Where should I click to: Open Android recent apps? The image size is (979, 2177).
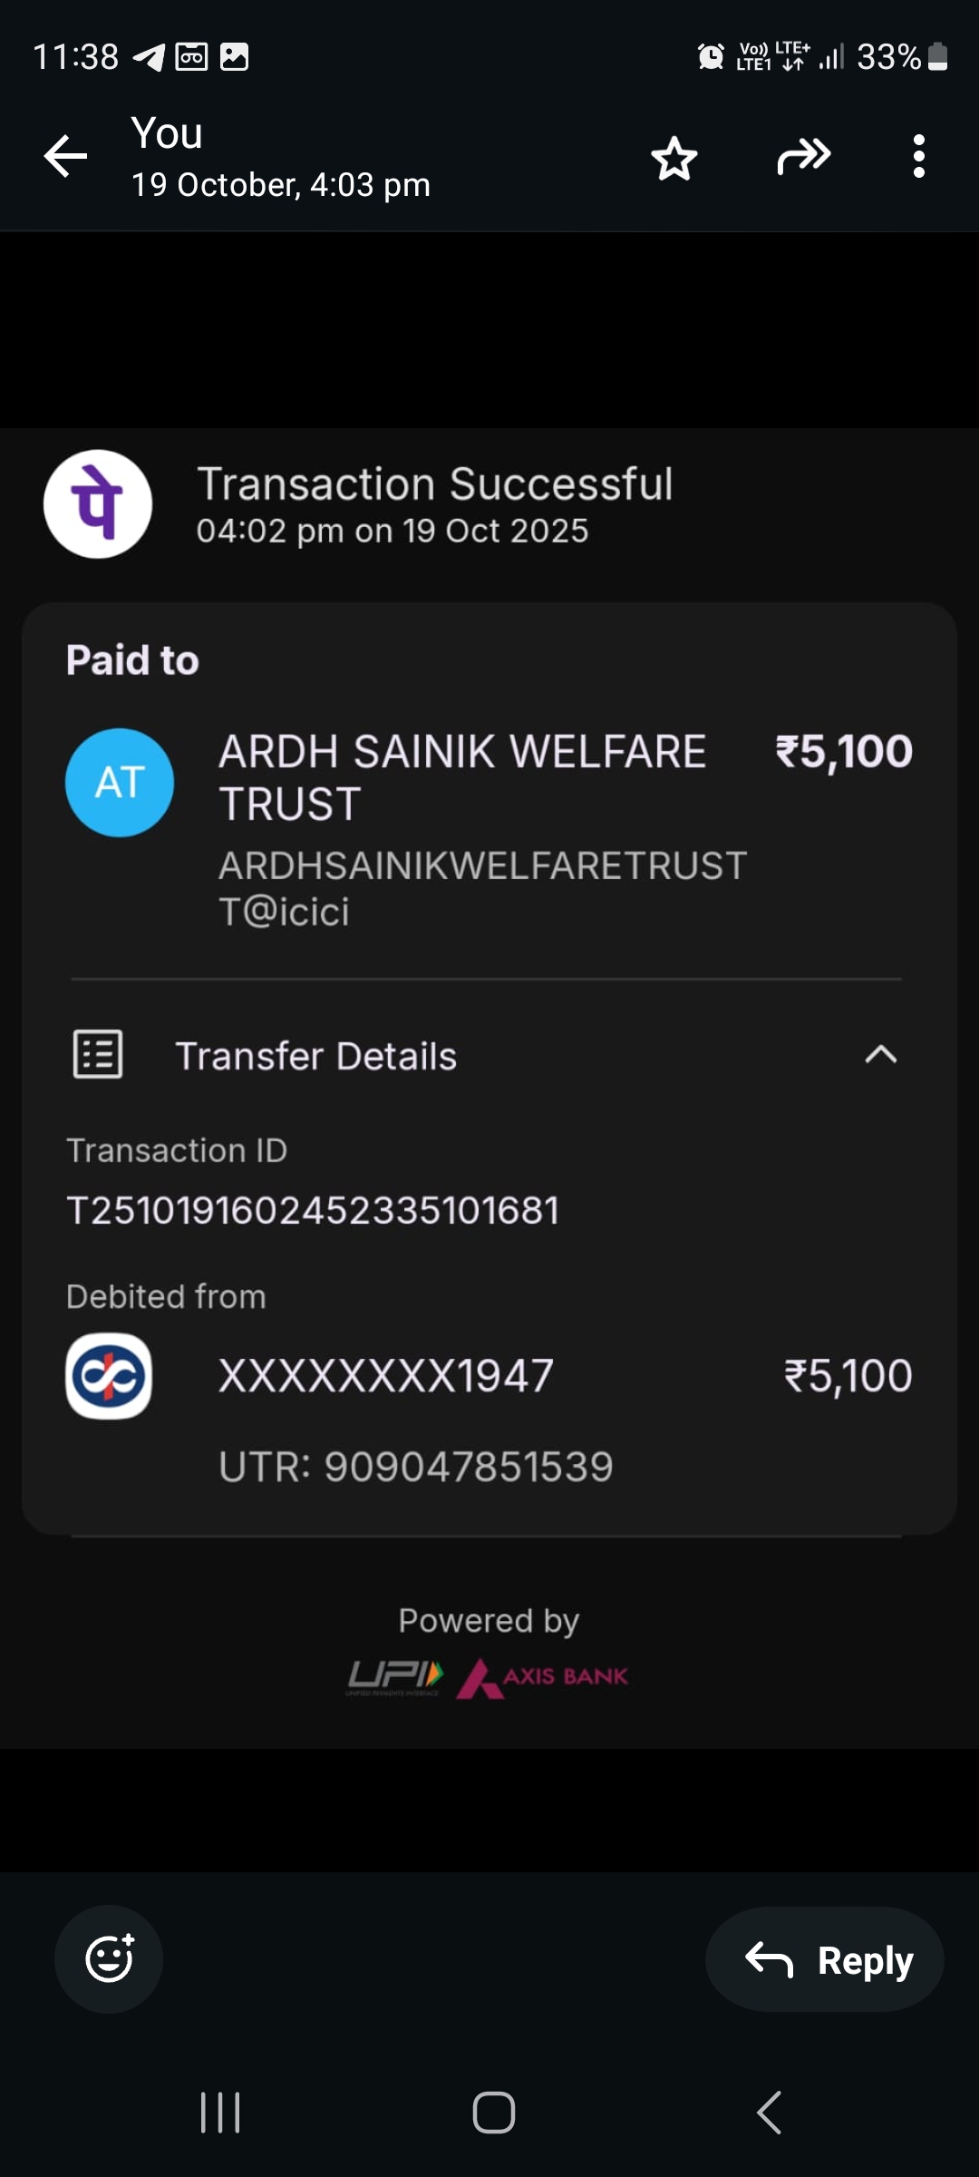tap(220, 2113)
